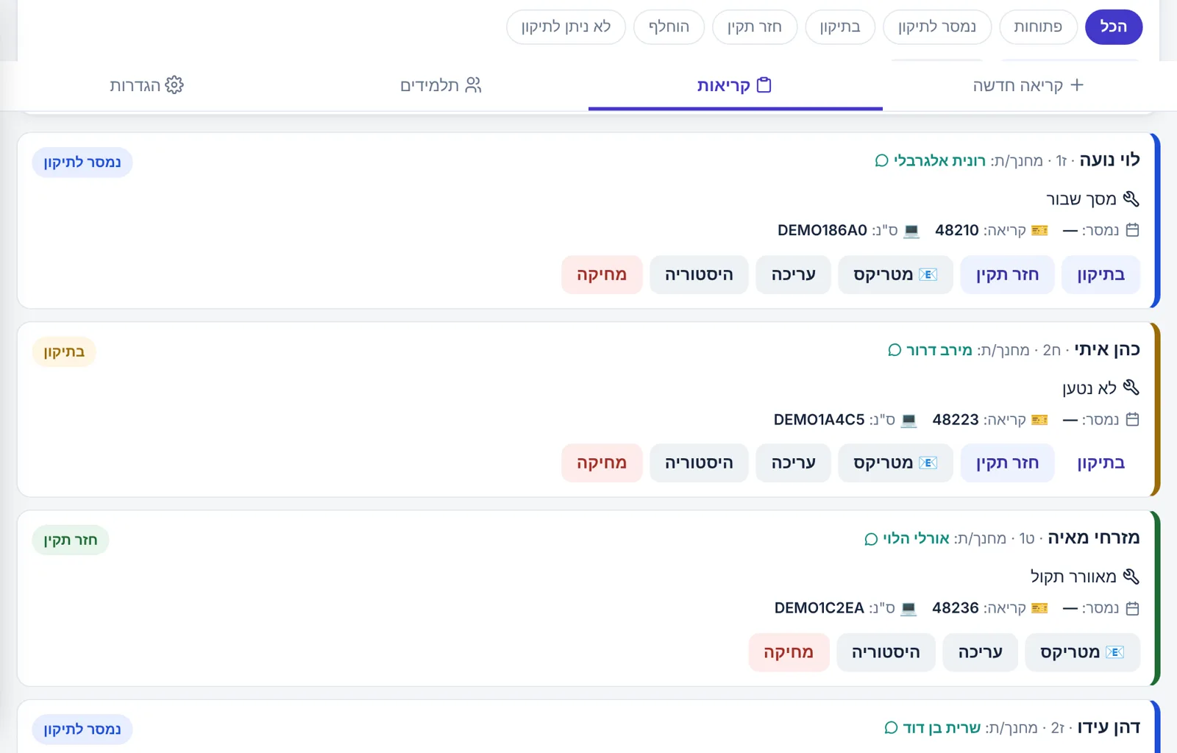Click chat icon beside מירב דרור

[x=895, y=350]
